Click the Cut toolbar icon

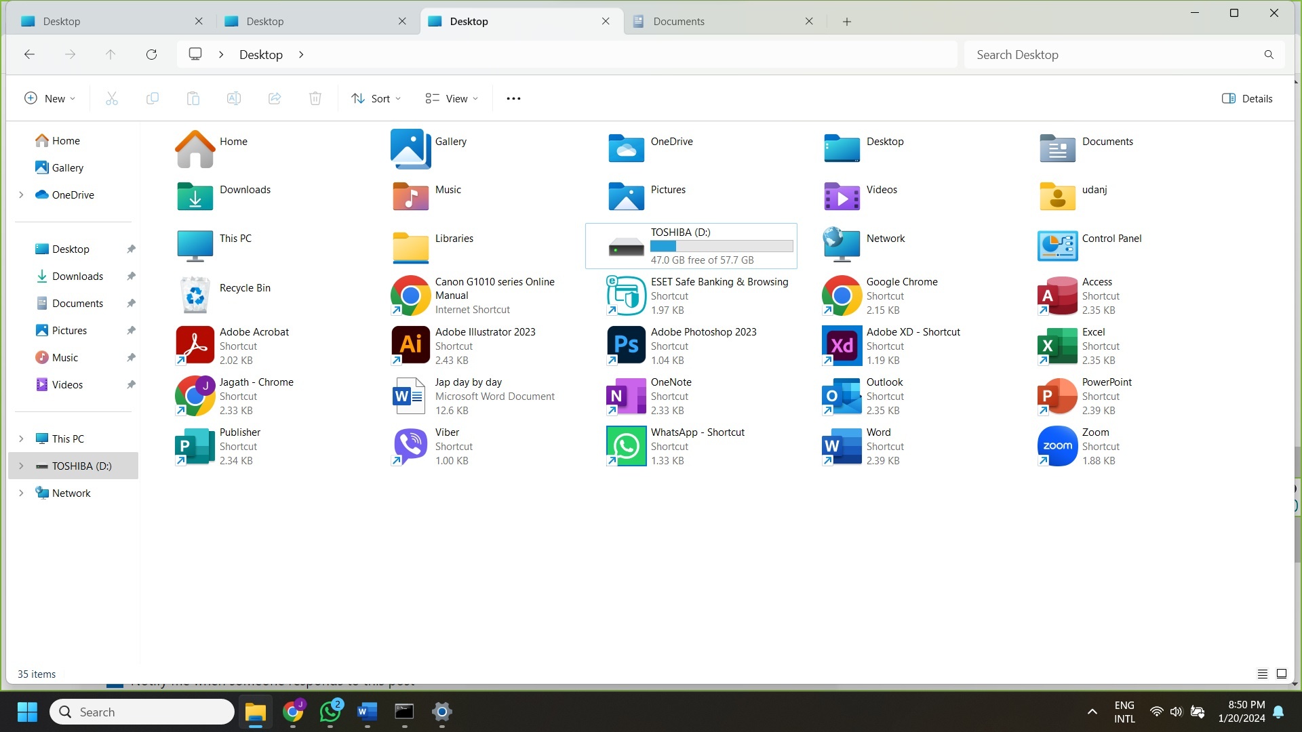112,98
